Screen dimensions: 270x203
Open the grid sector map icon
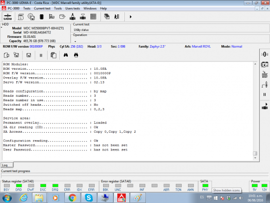pyautogui.click(x=93, y=17)
